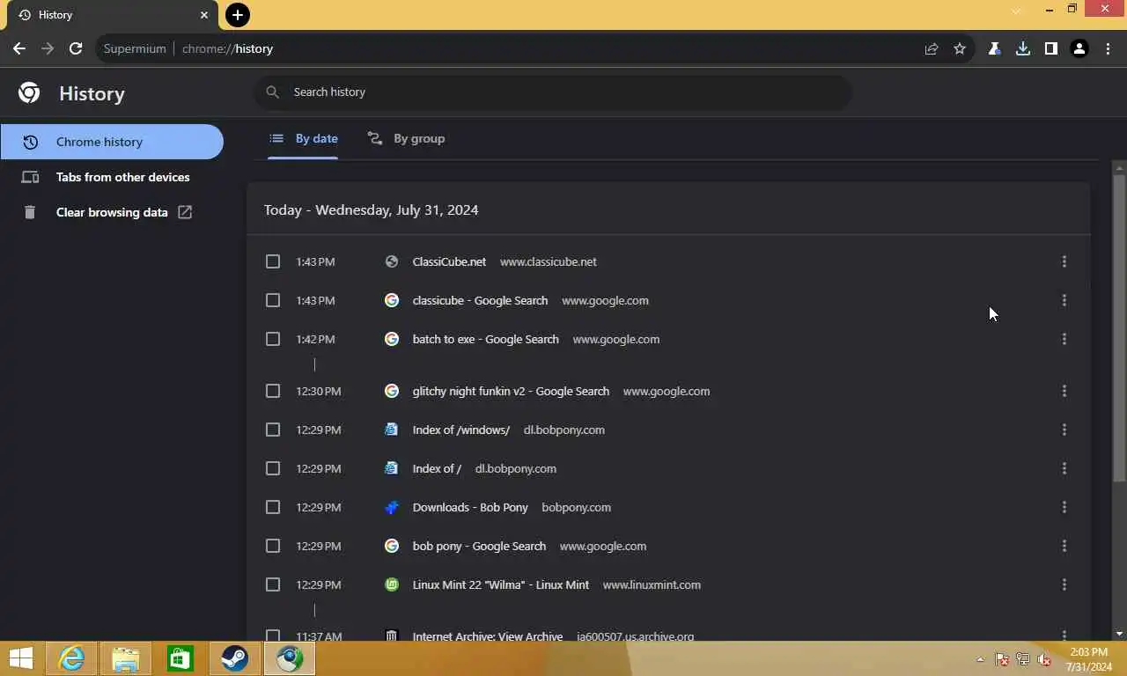Open the ClassiCube.net history link

449,261
